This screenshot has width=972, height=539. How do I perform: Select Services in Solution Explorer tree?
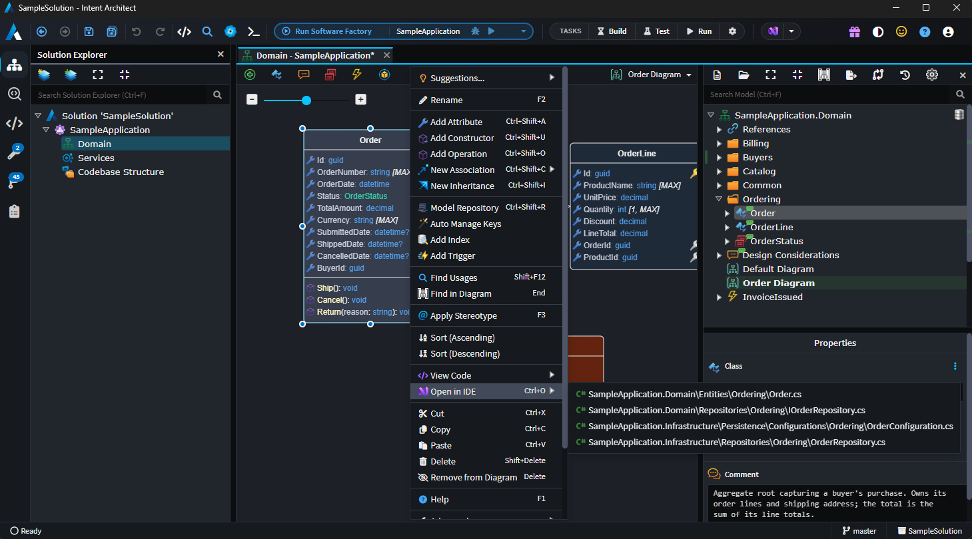click(96, 158)
